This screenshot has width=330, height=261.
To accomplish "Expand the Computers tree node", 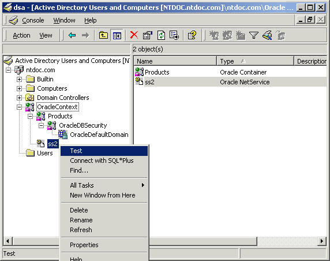I will coord(19,88).
